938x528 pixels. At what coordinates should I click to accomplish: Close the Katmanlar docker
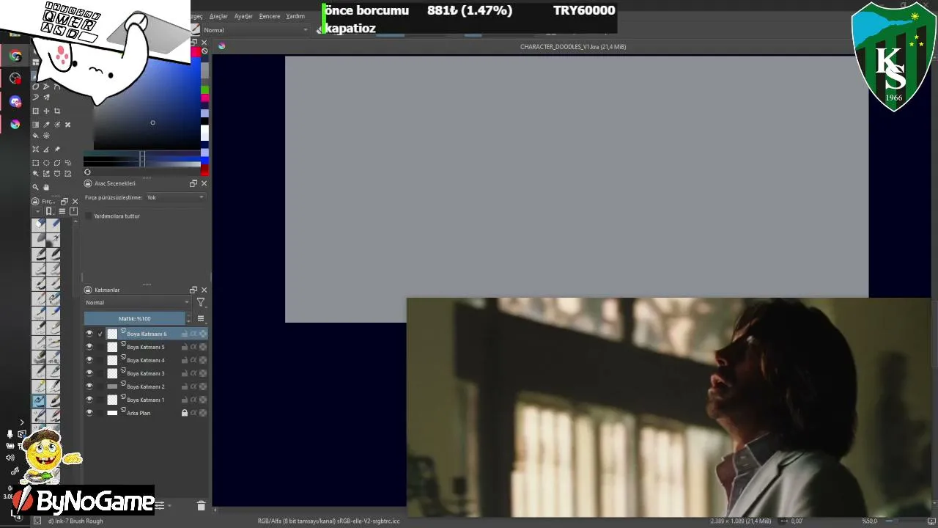(204, 290)
